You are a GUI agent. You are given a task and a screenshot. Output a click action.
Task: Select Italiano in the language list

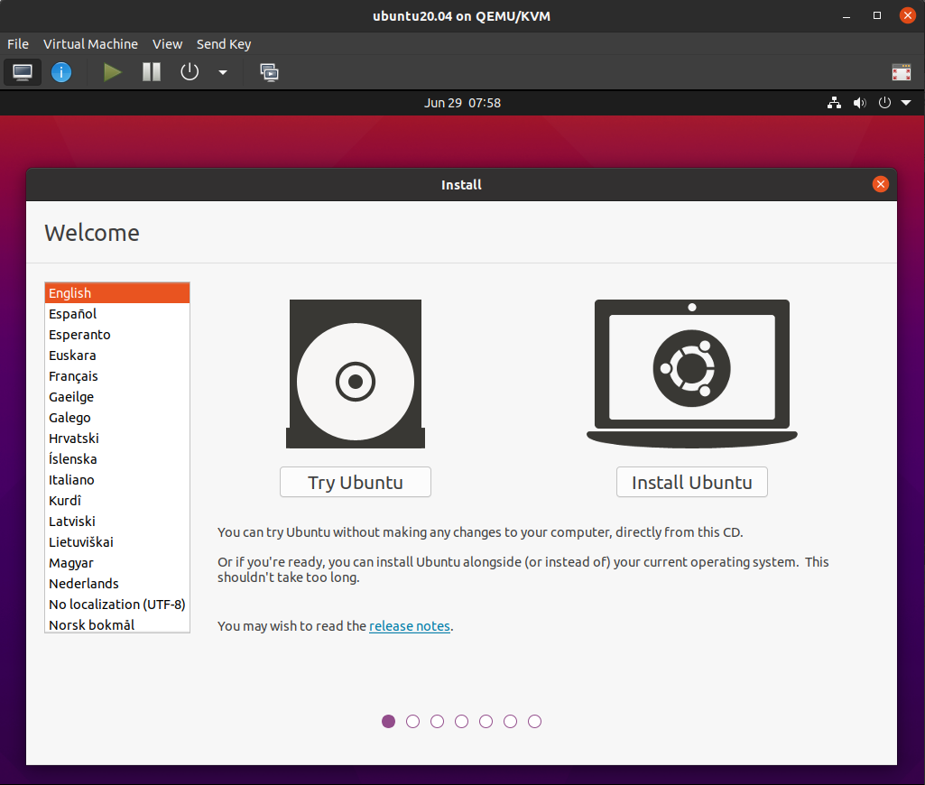point(116,479)
